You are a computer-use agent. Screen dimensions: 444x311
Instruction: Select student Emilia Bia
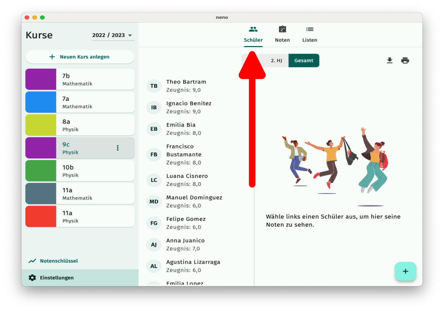pos(196,129)
